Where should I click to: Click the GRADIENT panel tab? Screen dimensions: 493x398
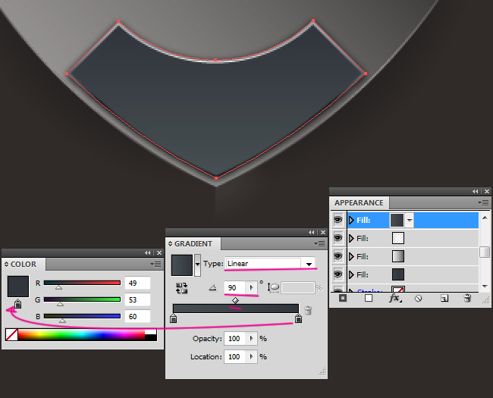pyautogui.click(x=193, y=244)
